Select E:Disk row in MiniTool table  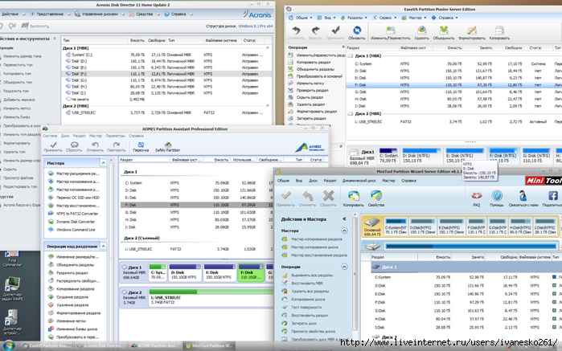(x=461, y=294)
